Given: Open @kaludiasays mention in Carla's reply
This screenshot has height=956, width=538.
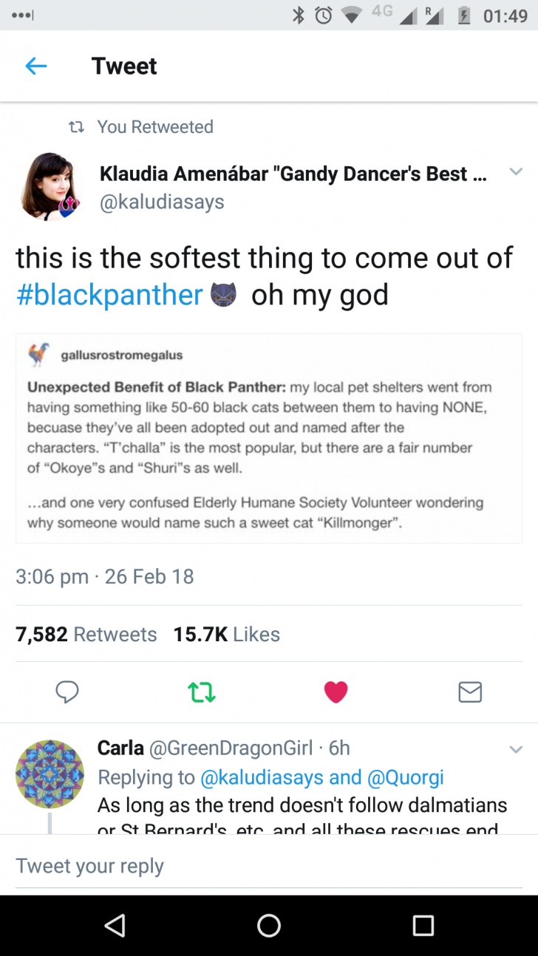Looking at the screenshot, I should coord(262,777).
